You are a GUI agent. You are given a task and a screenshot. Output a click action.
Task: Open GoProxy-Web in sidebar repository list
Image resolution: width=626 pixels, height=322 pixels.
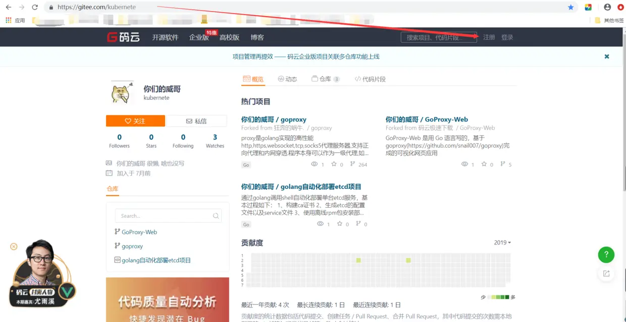click(x=139, y=232)
